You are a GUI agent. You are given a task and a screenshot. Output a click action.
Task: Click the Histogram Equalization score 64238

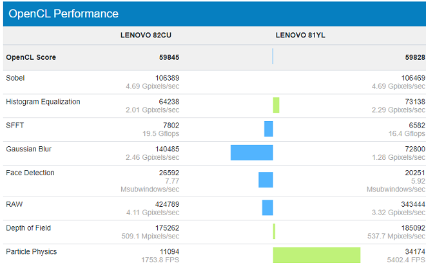click(169, 102)
